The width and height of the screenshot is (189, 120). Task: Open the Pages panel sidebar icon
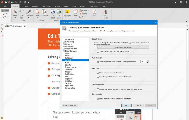[x=2, y=26]
